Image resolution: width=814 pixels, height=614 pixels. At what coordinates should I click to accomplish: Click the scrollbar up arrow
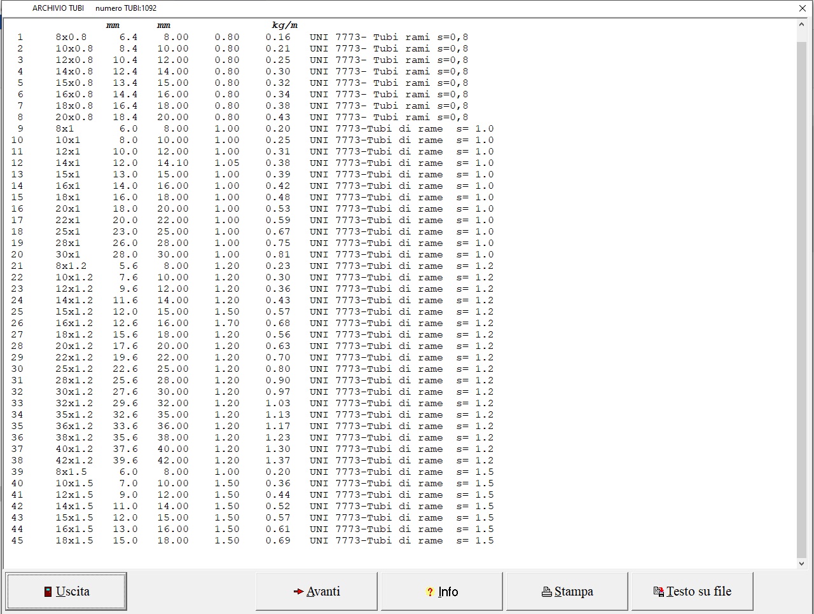(801, 24)
